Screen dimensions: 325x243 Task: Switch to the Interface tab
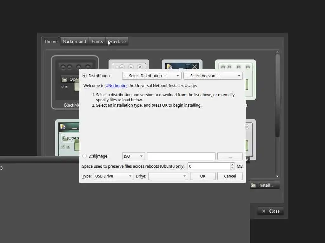117,41
